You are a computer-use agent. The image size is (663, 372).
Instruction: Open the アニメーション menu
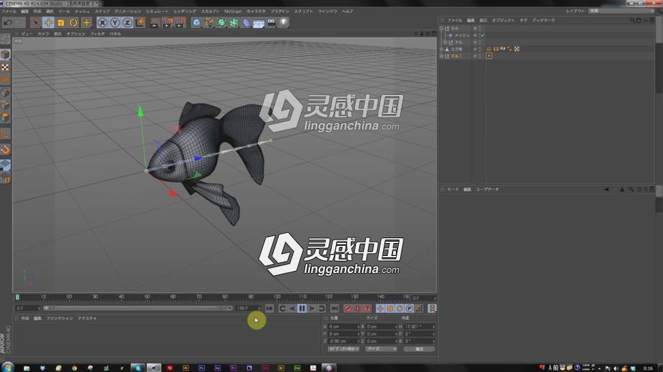tap(128, 12)
